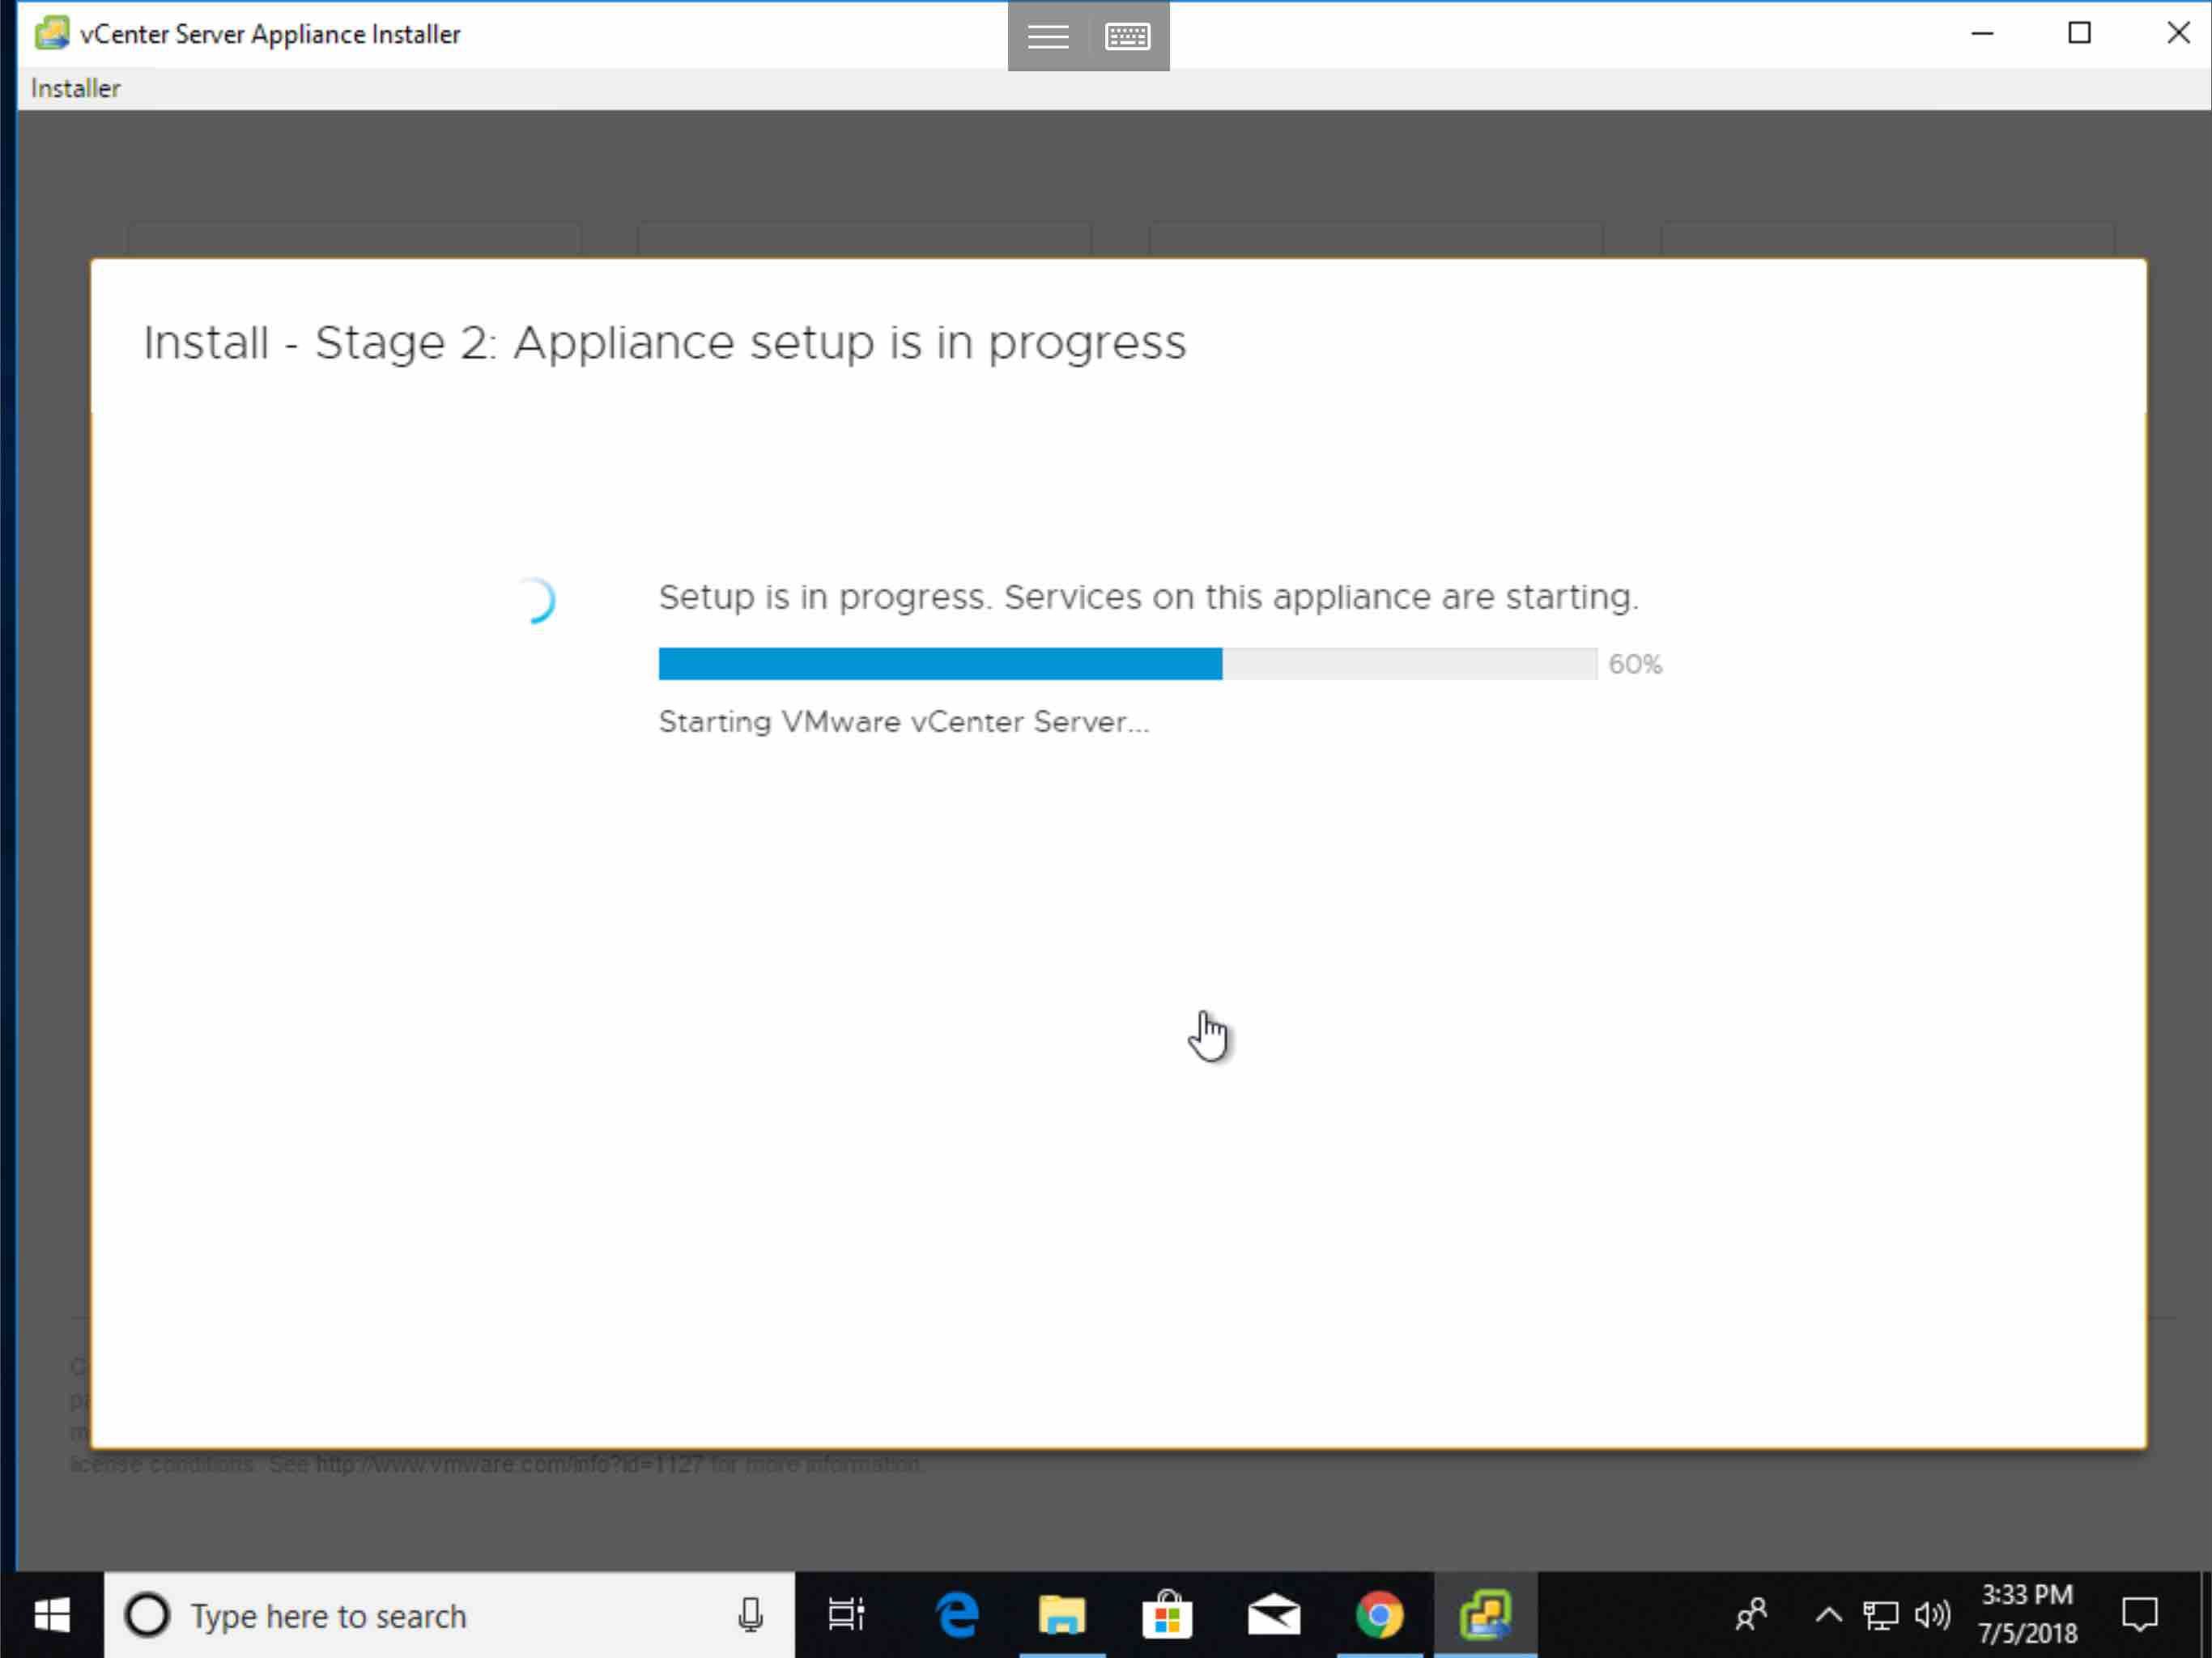
Task: Click the Cortana circle icon
Action: 147,1615
